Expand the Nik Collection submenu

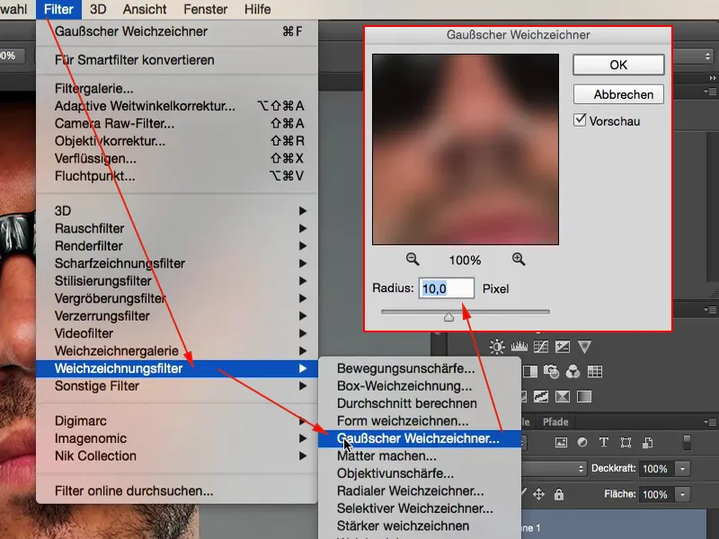click(x=177, y=456)
